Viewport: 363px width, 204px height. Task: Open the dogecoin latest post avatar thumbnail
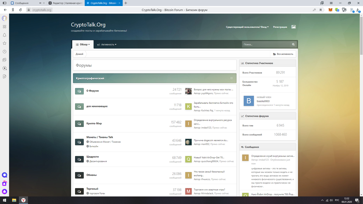click(188, 142)
